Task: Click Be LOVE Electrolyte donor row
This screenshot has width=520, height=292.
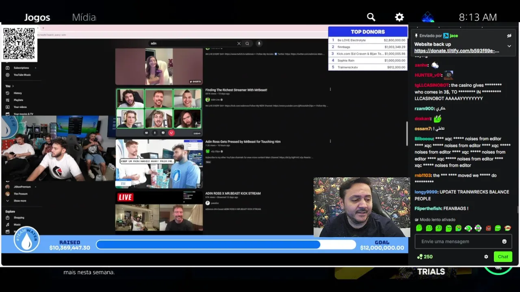Action: click(x=368, y=40)
